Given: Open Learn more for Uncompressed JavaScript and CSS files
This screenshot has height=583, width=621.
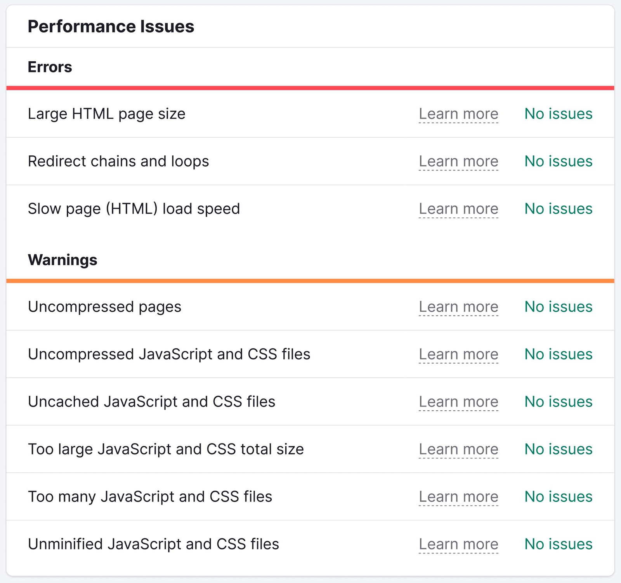Looking at the screenshot, I should point(458,354).
